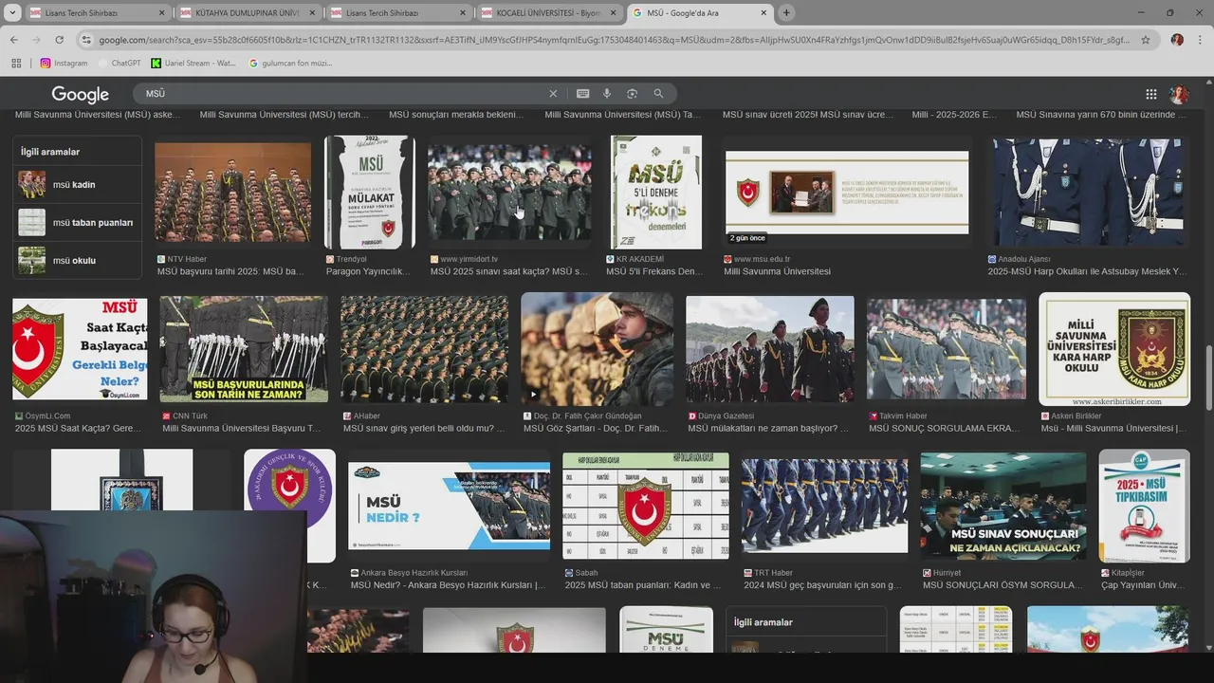Click the browser back arrow
Screen dimensions: 1214x683
(x=14, y=40)
